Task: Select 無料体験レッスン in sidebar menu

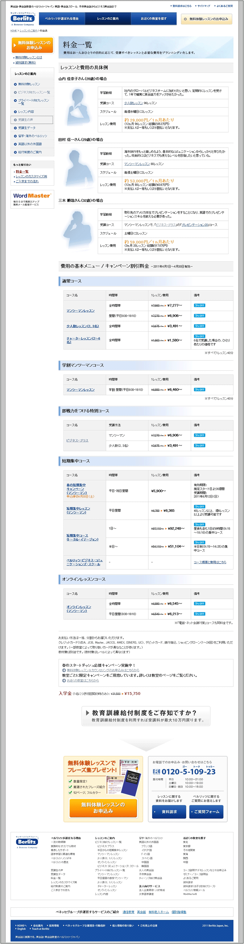Action: coord(32,84)
